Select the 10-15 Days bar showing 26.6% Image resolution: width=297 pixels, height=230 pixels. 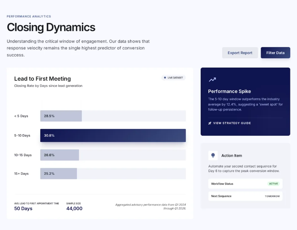[60, 155]
